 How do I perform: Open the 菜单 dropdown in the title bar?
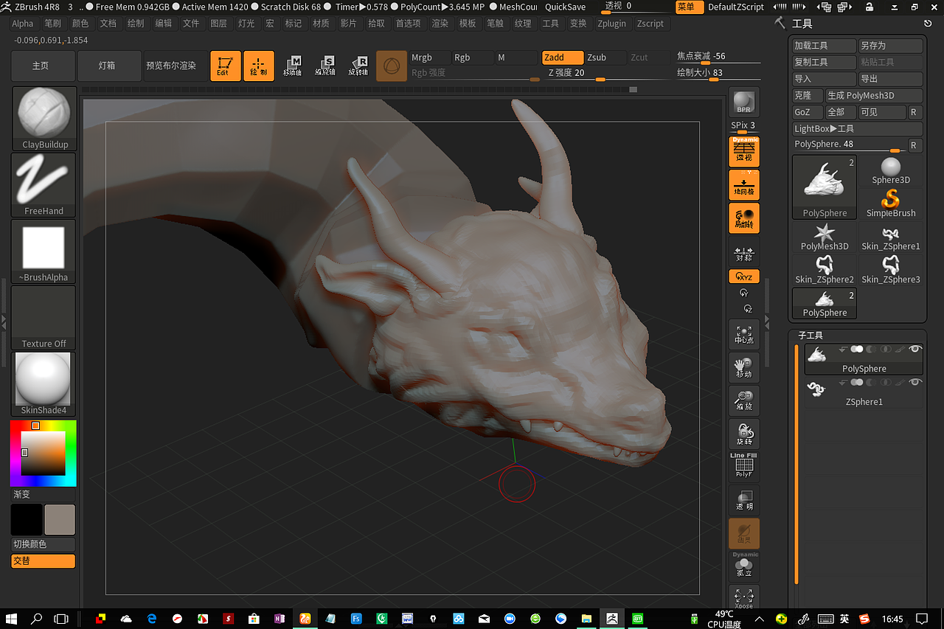689,7
